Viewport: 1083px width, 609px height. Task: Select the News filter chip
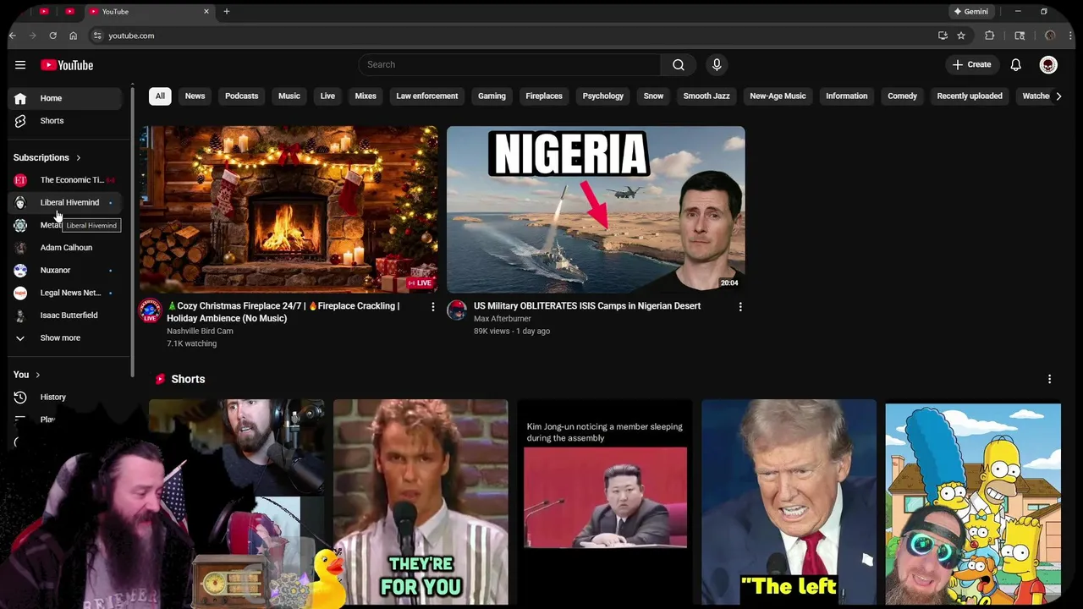point(195,96)
